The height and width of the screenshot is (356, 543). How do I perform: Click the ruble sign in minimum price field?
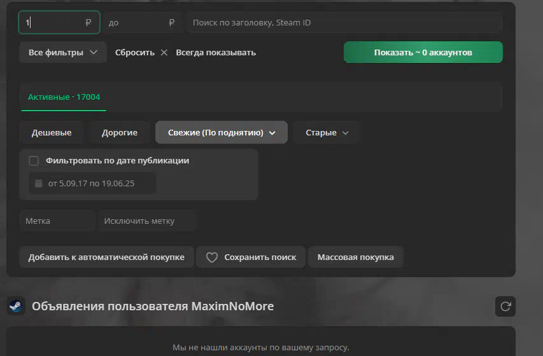88,22
